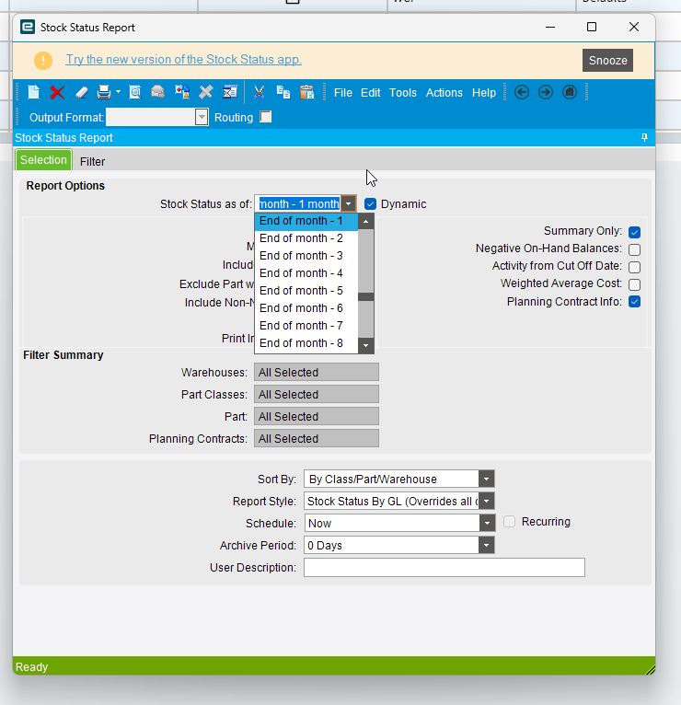Open the Output Format dropdown

pyautogui.click(x=202, y=118)
